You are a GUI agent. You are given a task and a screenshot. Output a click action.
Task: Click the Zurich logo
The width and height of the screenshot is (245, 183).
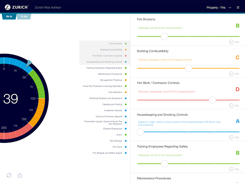(17, 7)
